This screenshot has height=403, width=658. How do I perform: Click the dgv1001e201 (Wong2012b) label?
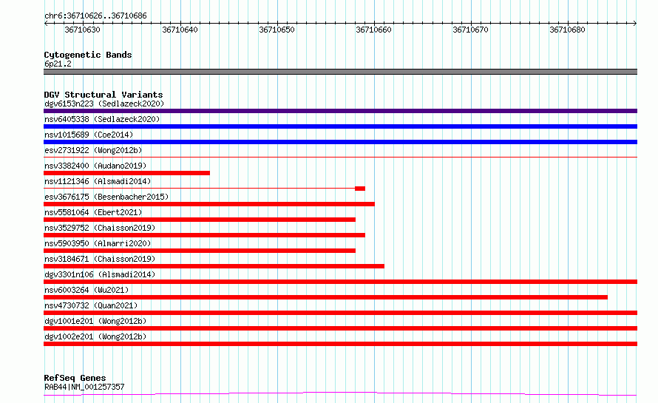pos(95,321)
